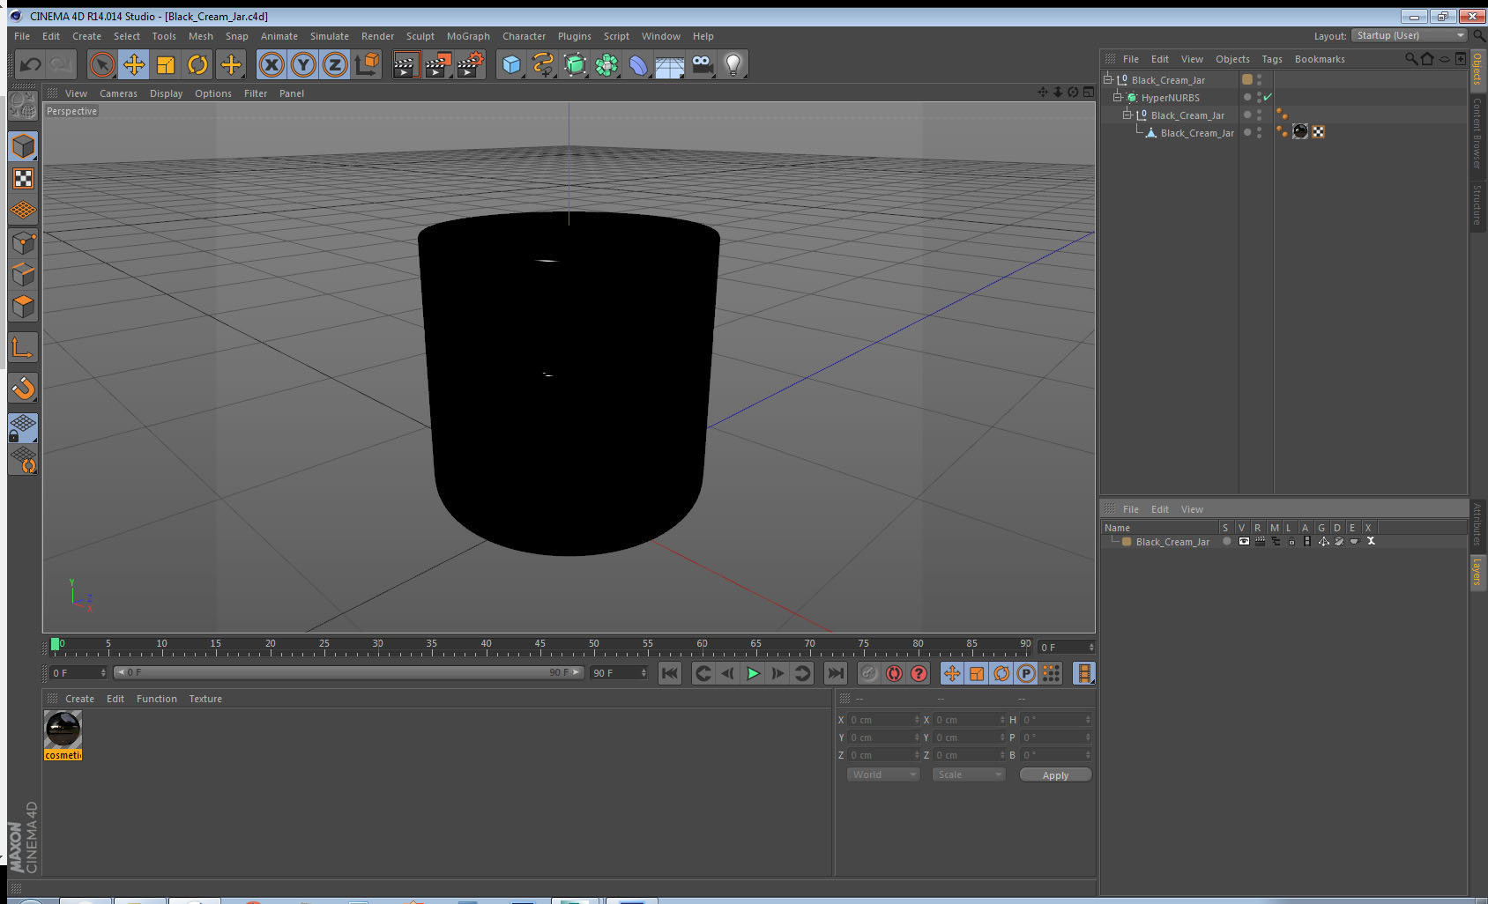Open Edit Render Settings
Viewport: 1488px width, 904px height.
(471, 64)
